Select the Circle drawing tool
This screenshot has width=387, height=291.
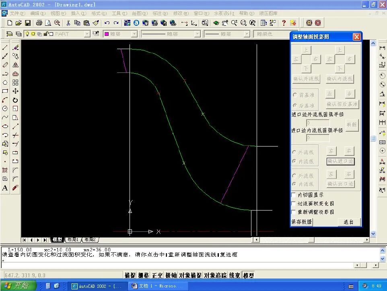(x=5, y=109)
